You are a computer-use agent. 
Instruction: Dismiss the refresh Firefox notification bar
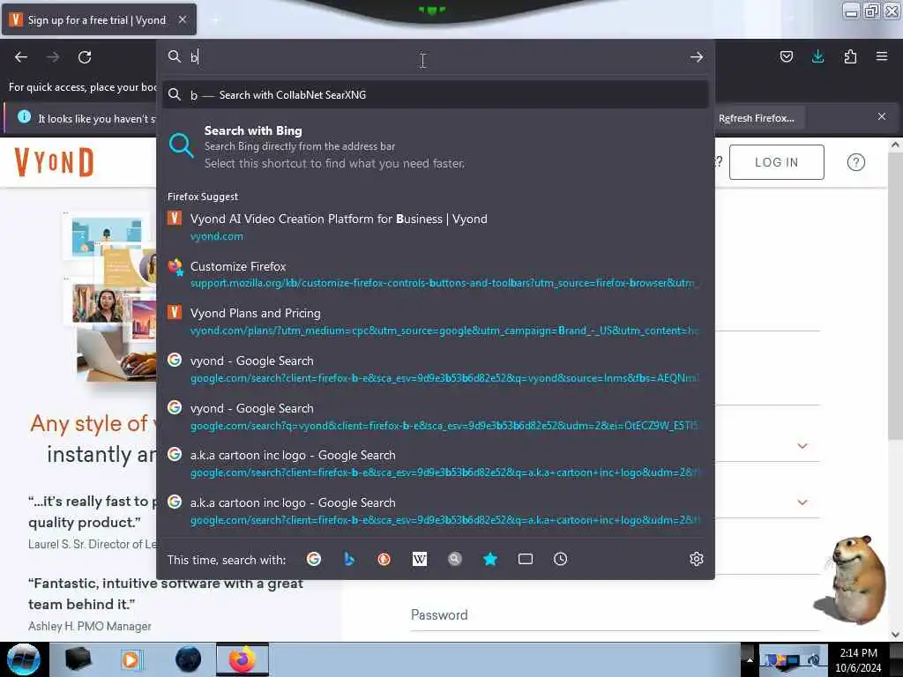[x=882, y=117]
